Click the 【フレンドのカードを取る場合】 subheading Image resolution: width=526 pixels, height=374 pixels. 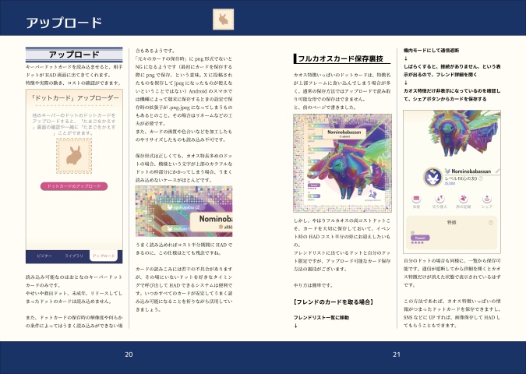click(334, 302)
